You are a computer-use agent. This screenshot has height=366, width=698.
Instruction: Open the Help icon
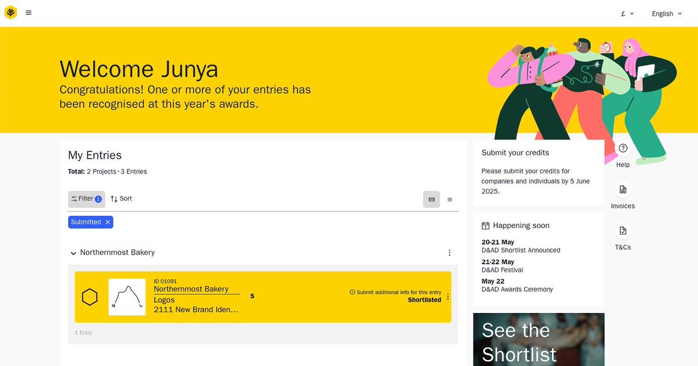pos(623,148)
